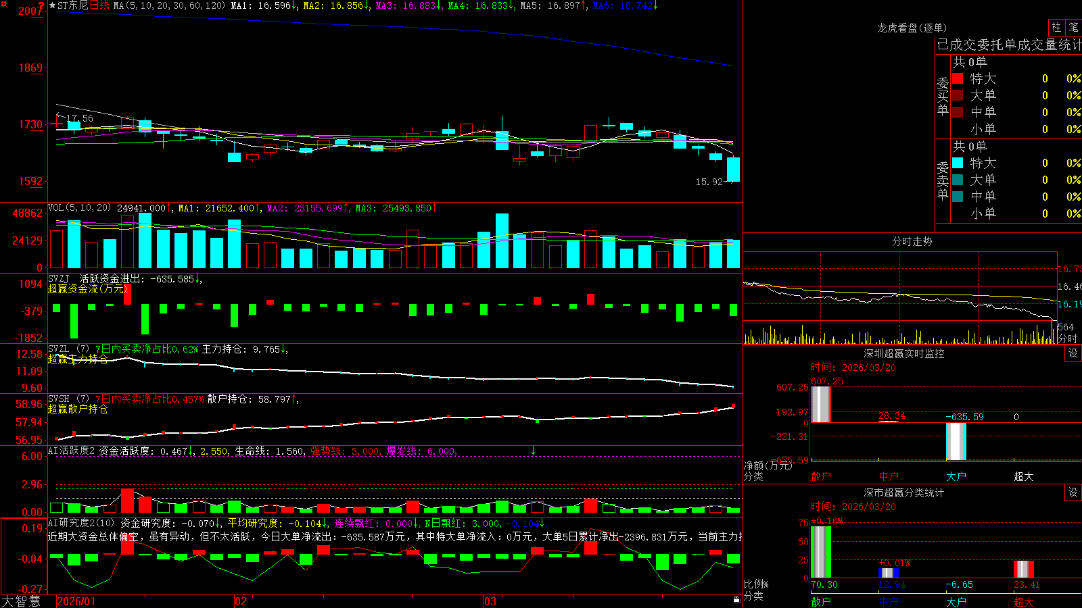This screenshot has width=1082, height=608.
Task: Open MA(5,10,20,30,60,120) indicator parameters
Action: pyautogui.click(x=169, y=5)
